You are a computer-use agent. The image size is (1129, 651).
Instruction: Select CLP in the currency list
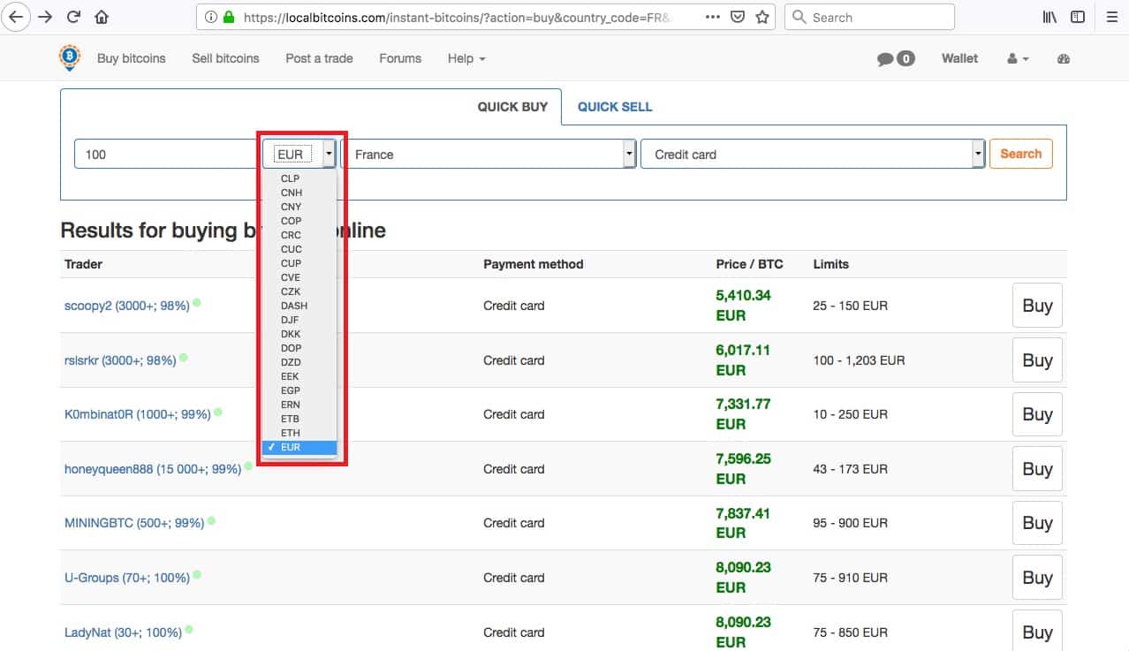pos(299,178)
